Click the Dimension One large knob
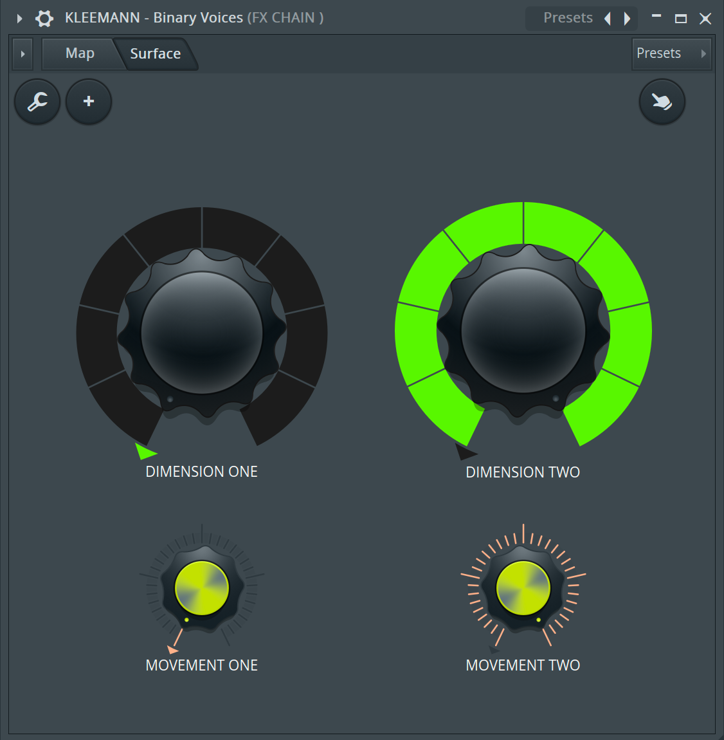This screenshot has height=740, width=724. pos(202,333)
